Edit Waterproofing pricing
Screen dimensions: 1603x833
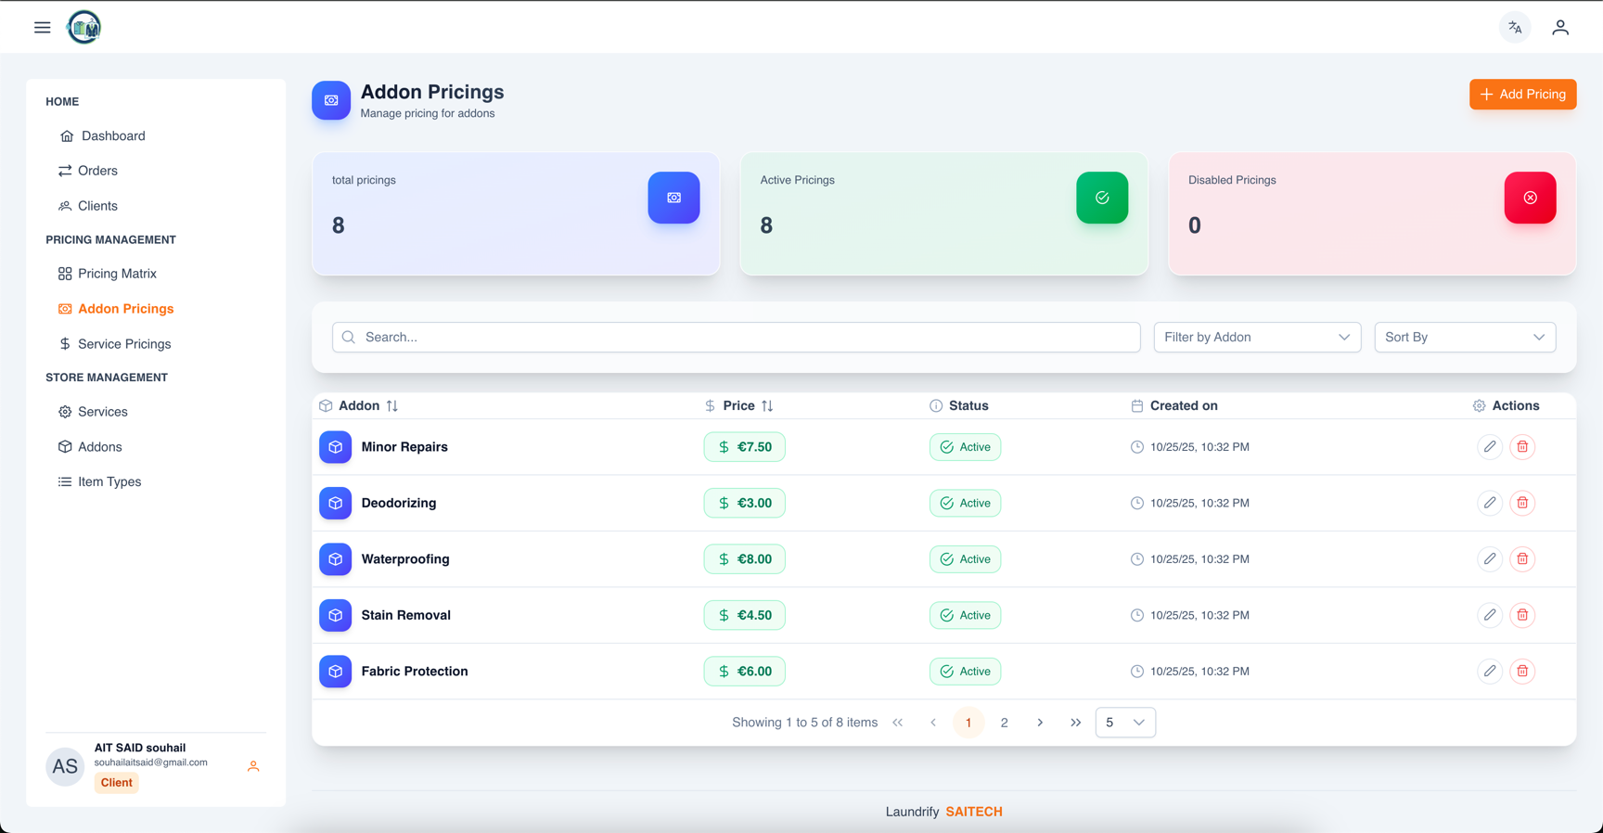pos(1490,559)
